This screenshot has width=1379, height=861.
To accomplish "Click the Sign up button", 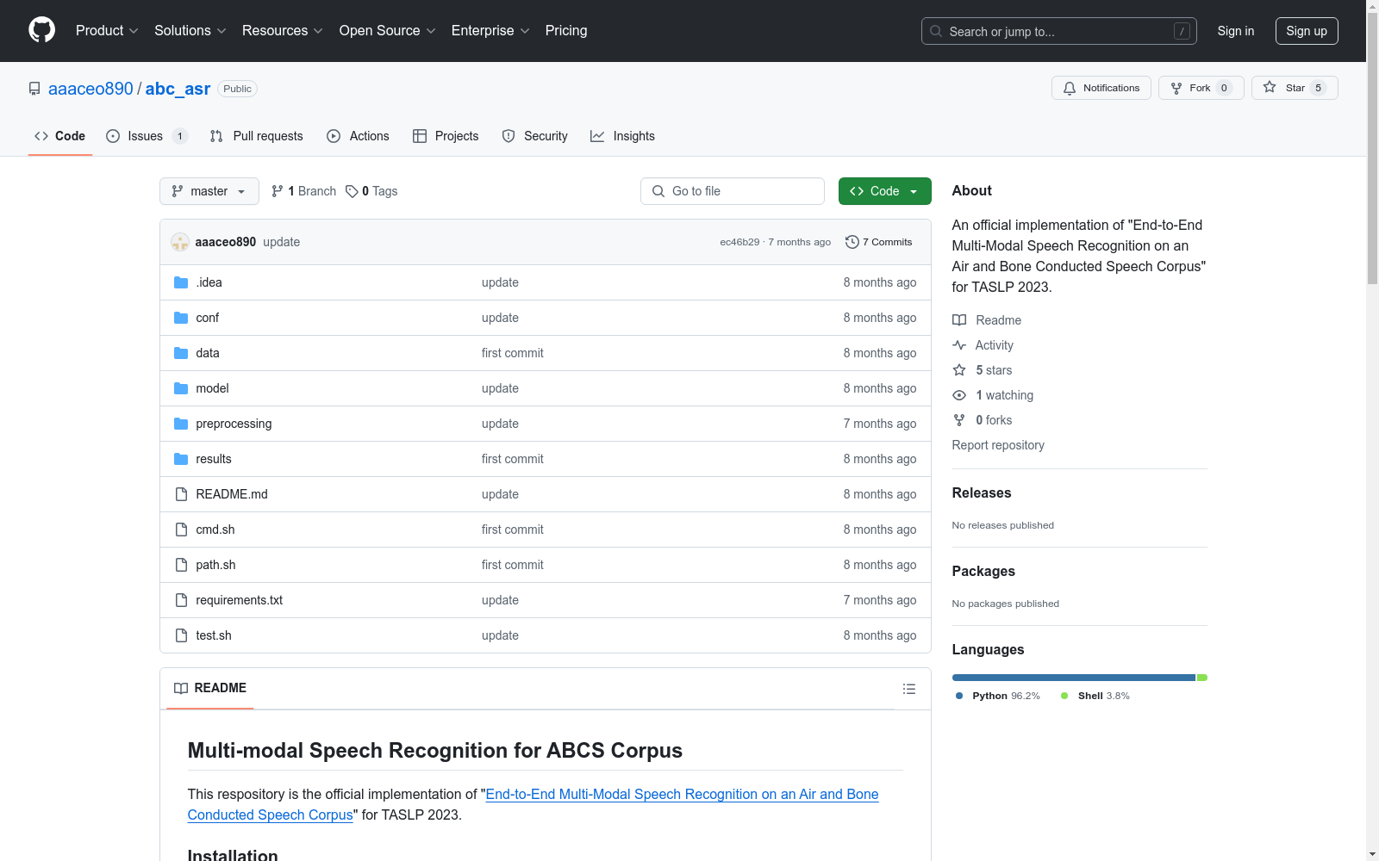I will click(x=1307, y=31).
